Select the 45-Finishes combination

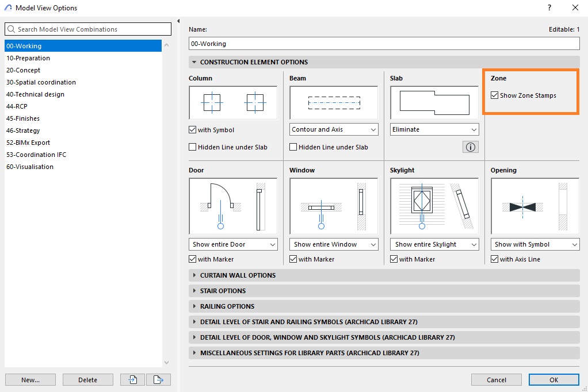83,118
